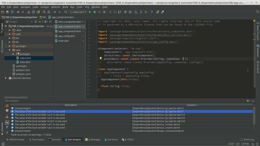Toggle tool window buttons at bottom-left corner
The image size is (260, 146).
[3, 144]
